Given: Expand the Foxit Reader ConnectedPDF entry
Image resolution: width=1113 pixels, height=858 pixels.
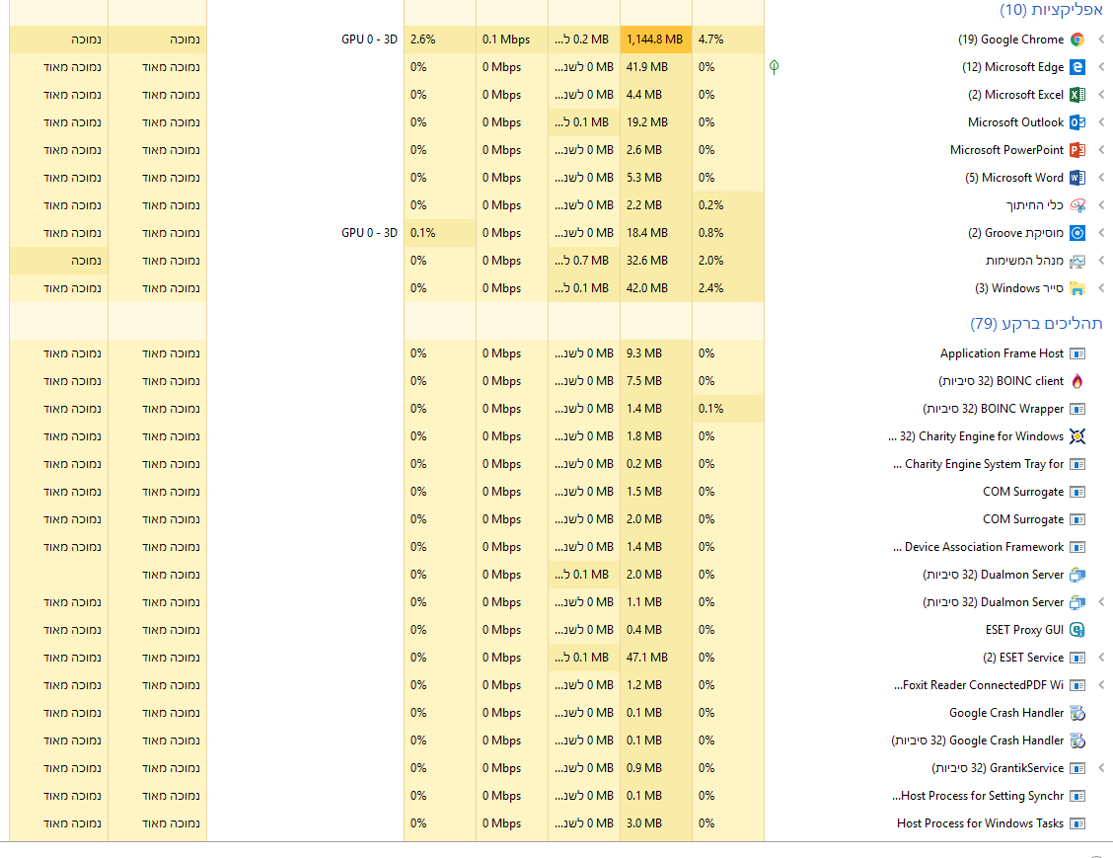Looking at the screenshot, I should tap(1101, 685).
